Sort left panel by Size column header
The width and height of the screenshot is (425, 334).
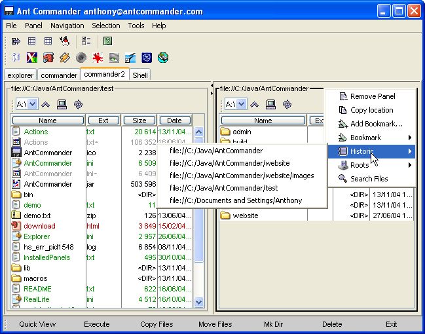point(139,121)
